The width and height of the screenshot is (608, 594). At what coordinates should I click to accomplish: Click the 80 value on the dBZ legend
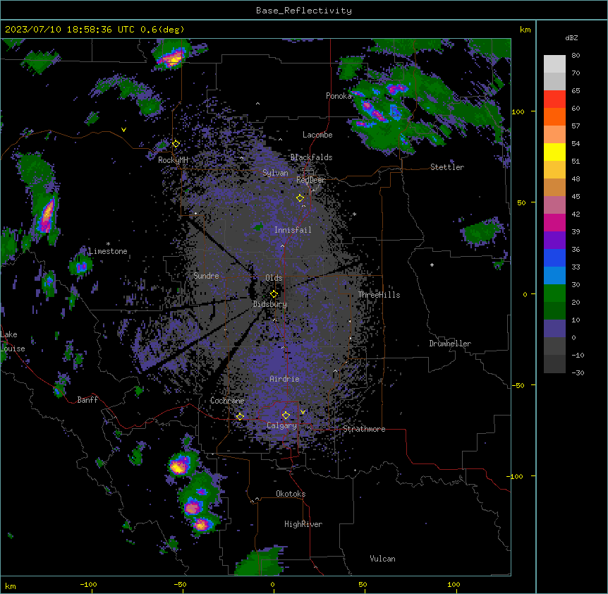(x=576, y=56)
